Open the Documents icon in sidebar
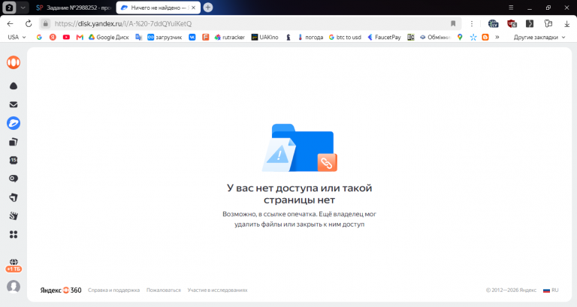This screenshot has width=577, height=307. pos(14,142)
